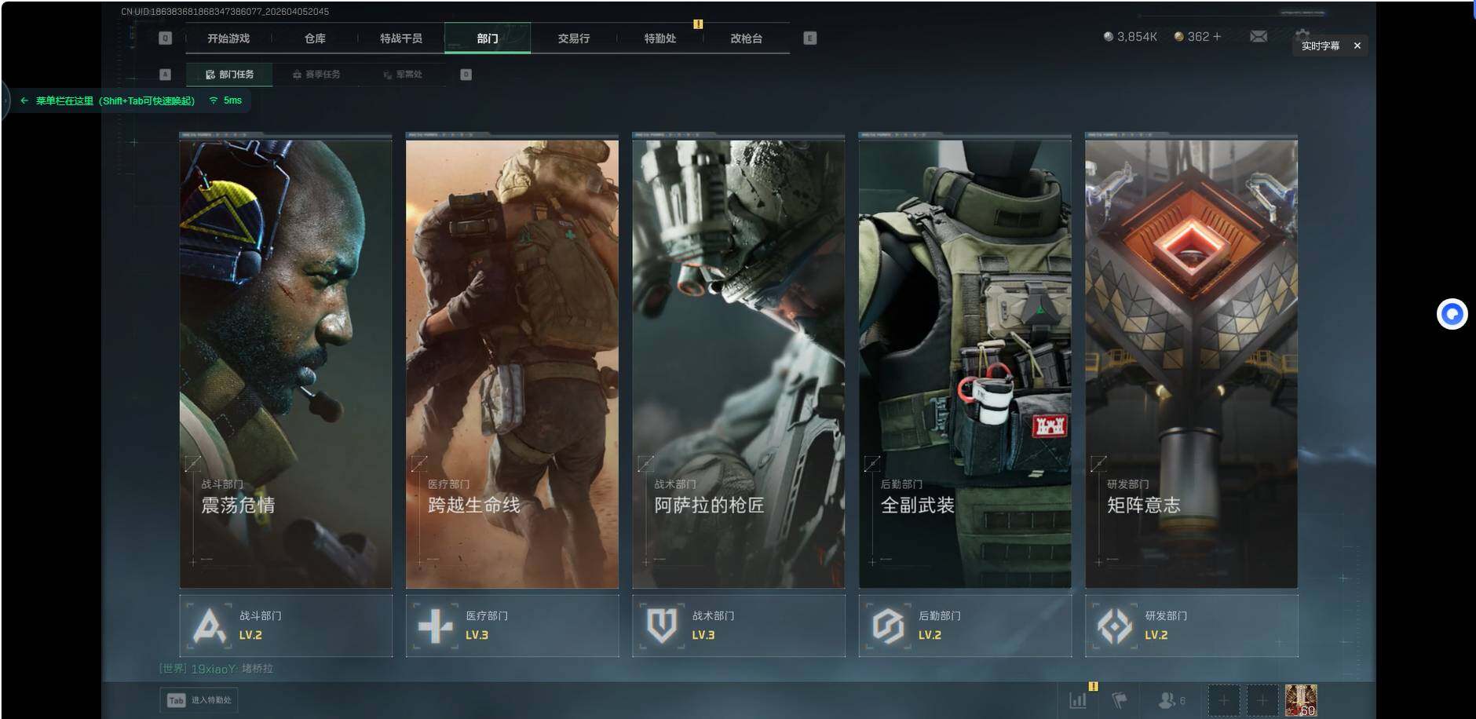1476x719 pixels.
Task: Click the blue floating assistant bubble
Action: tap(1452, 314)
